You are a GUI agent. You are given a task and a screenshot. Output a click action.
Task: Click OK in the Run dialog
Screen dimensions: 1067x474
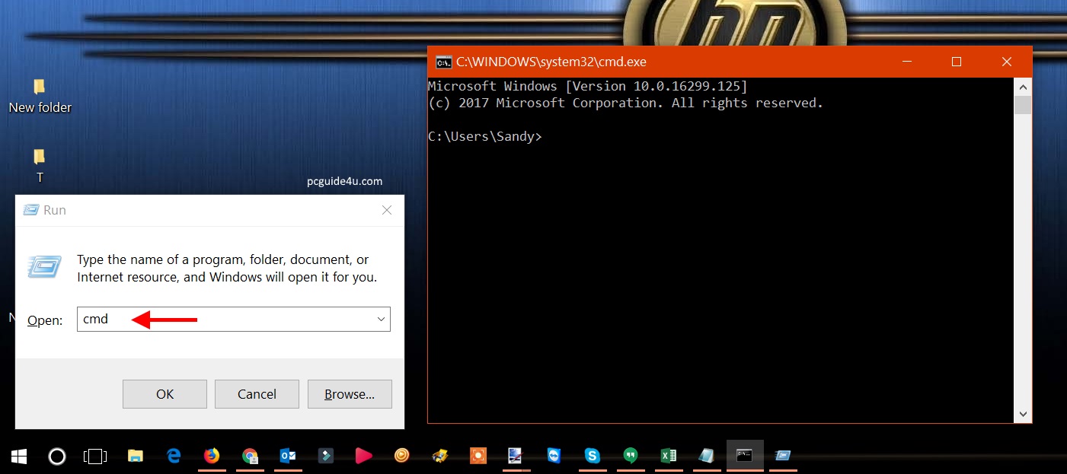pos(165,394)
